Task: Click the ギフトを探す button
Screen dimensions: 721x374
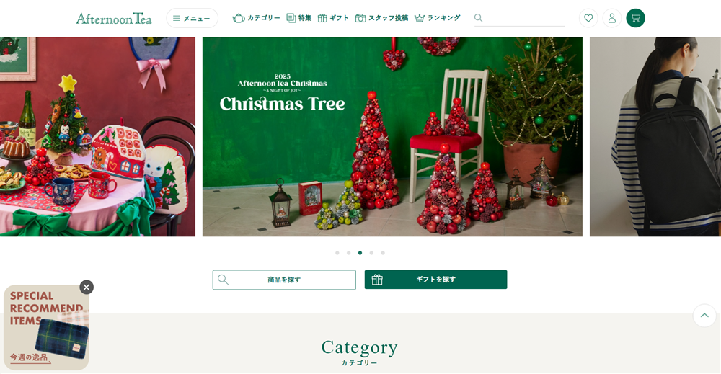Action: (x=436, y=280)
